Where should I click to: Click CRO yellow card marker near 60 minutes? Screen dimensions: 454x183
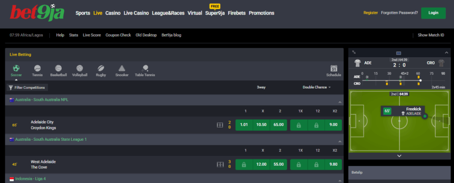click(419, 84)
